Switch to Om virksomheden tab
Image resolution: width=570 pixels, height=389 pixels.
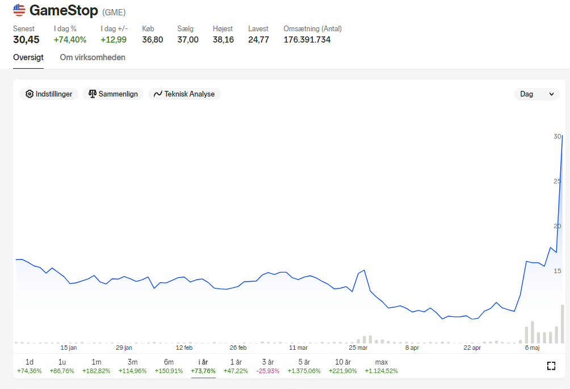coord(93,57)
